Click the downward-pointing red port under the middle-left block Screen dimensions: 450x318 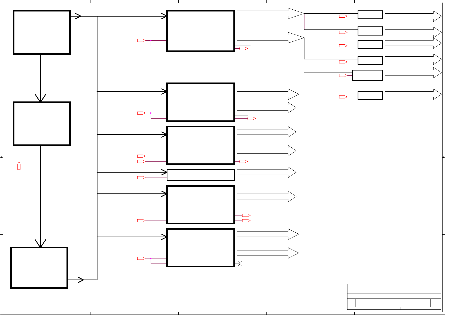click(19, 166)
